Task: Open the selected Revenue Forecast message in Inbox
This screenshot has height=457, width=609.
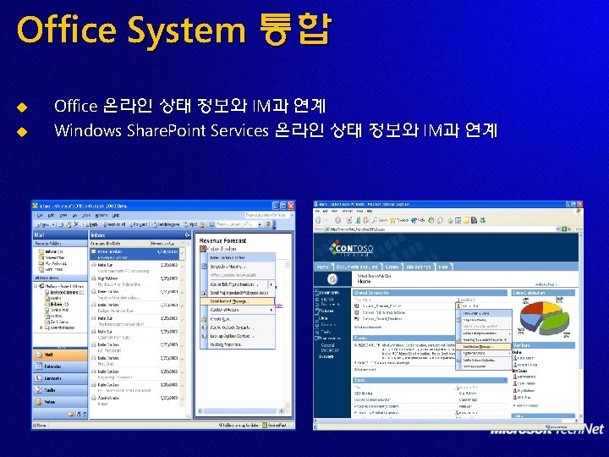Action: click(x=134, y=254)
